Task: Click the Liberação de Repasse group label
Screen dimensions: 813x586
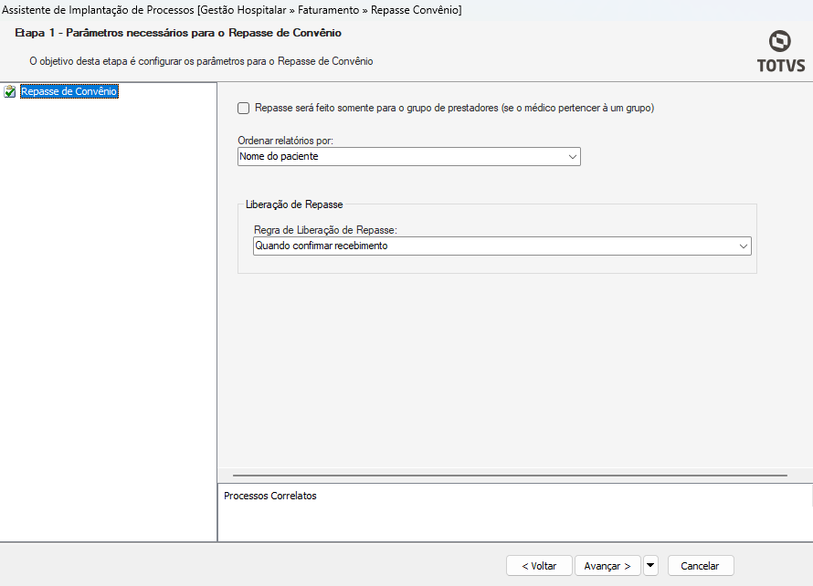Action: click(294, 204)
